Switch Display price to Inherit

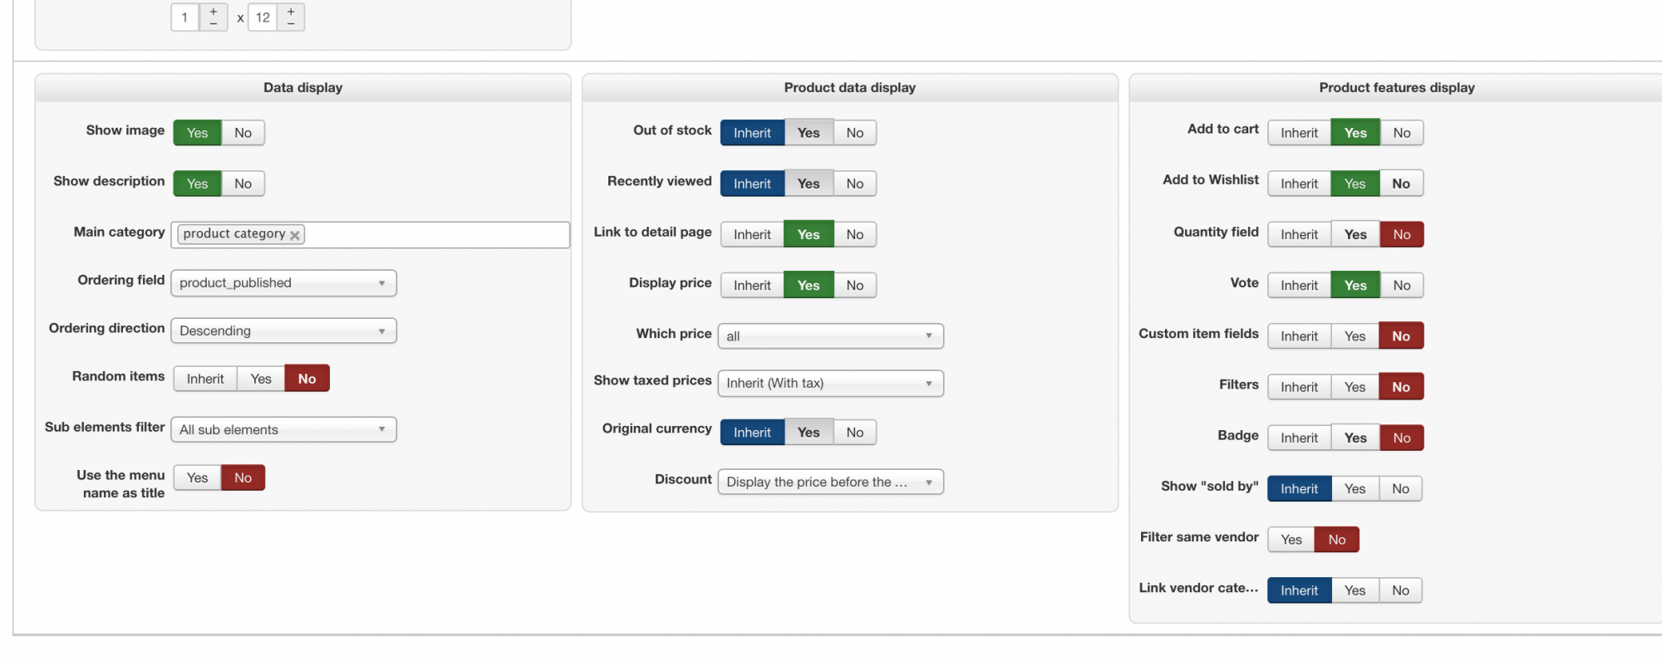point(752,286)
